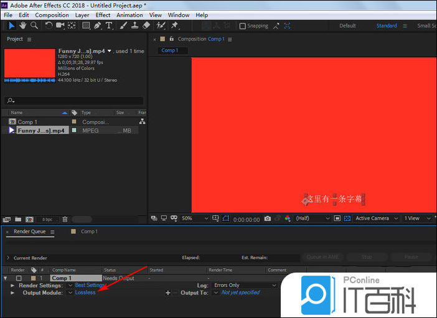Open the Composition menu
The image size is (437, 318).
(52, 15)
